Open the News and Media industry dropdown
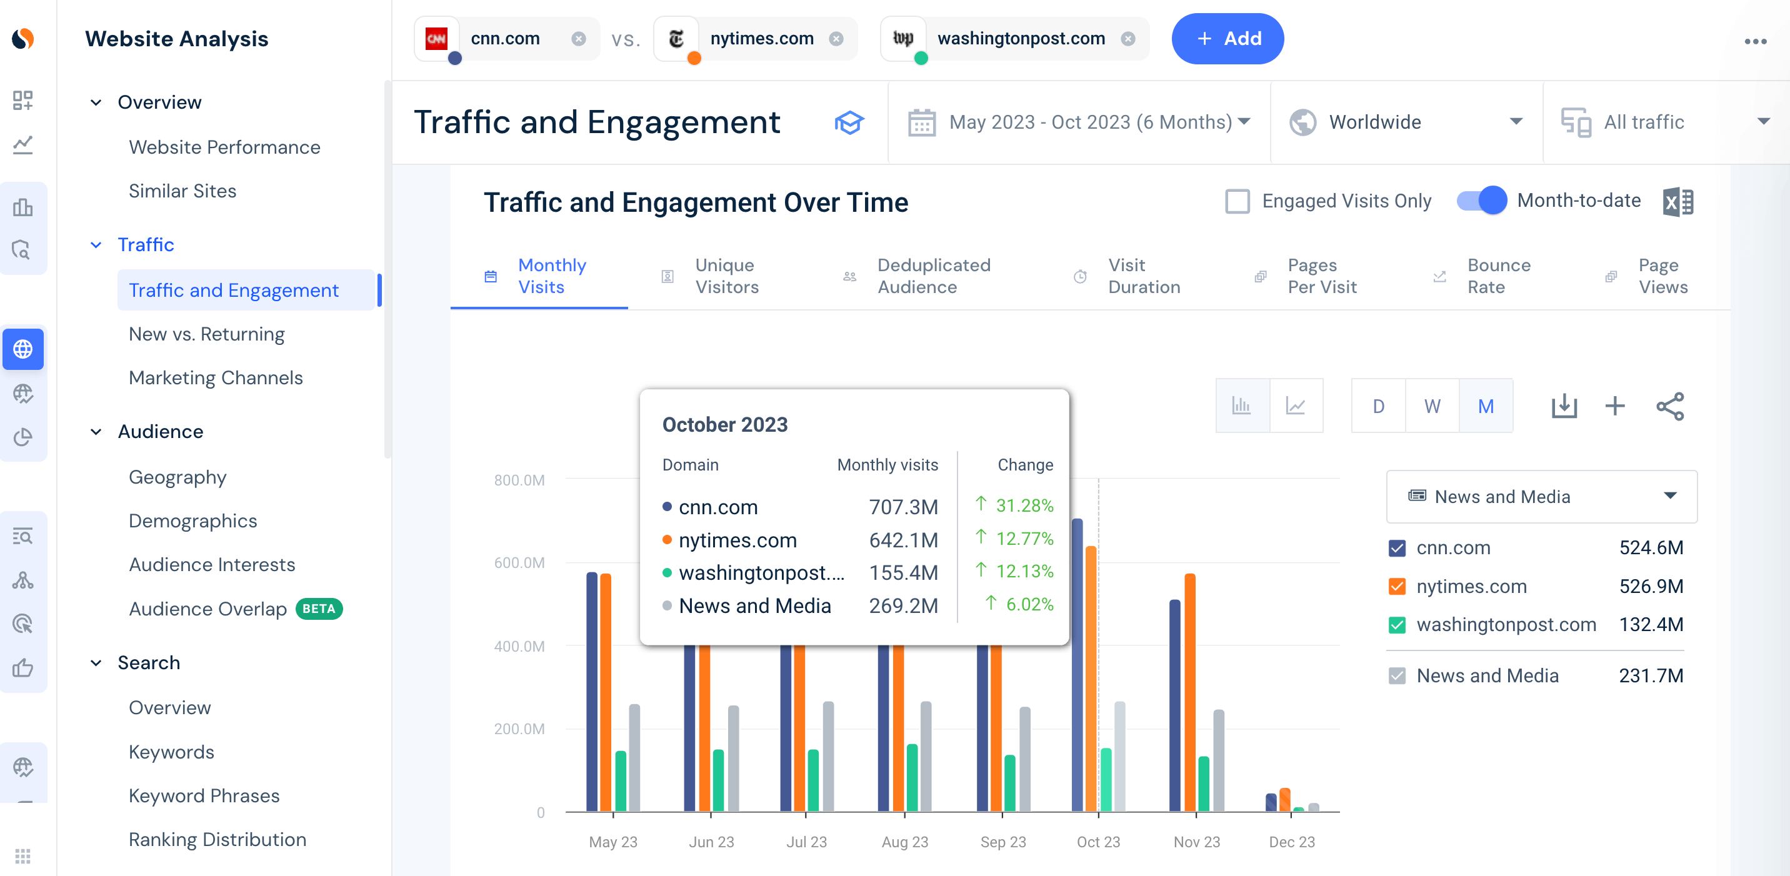Screen dimensions: 1790x876 coord(1541,497)
